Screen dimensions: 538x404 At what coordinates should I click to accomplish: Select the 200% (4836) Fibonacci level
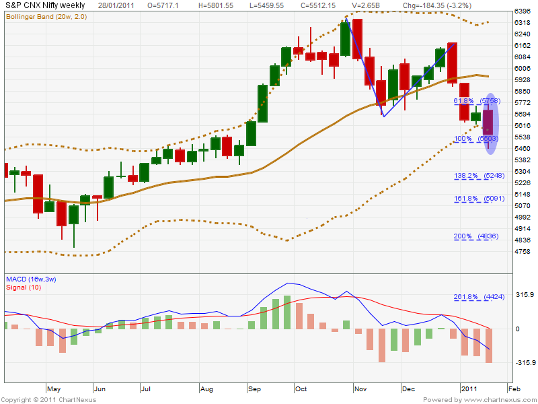pyautogui.click(x=476, y=236)
